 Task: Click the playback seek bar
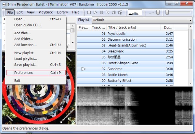tap(179, 12)
